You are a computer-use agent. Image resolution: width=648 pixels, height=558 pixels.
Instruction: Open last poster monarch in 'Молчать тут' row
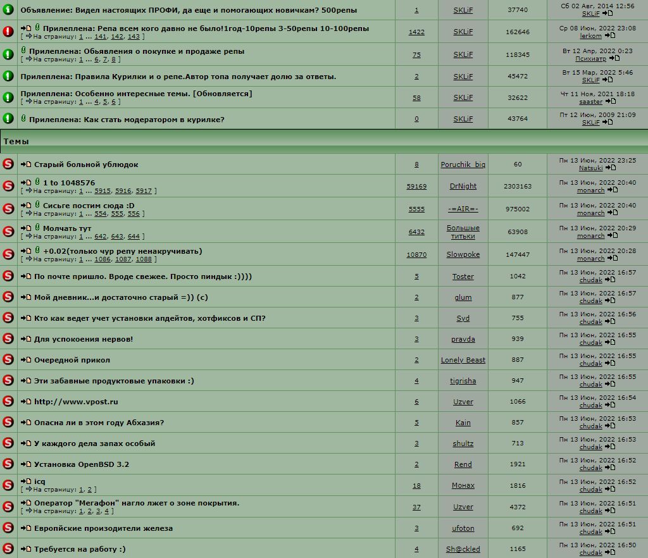pos(590,235)
